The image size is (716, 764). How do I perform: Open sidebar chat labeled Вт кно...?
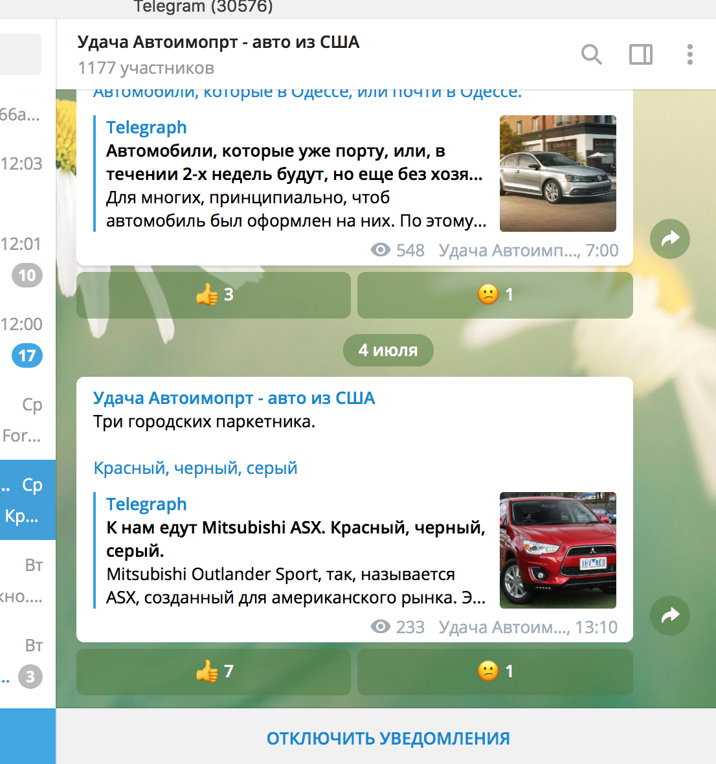(x=28, y=580)
